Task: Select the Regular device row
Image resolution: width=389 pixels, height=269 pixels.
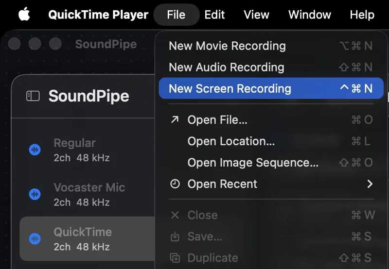Action: 87,150
